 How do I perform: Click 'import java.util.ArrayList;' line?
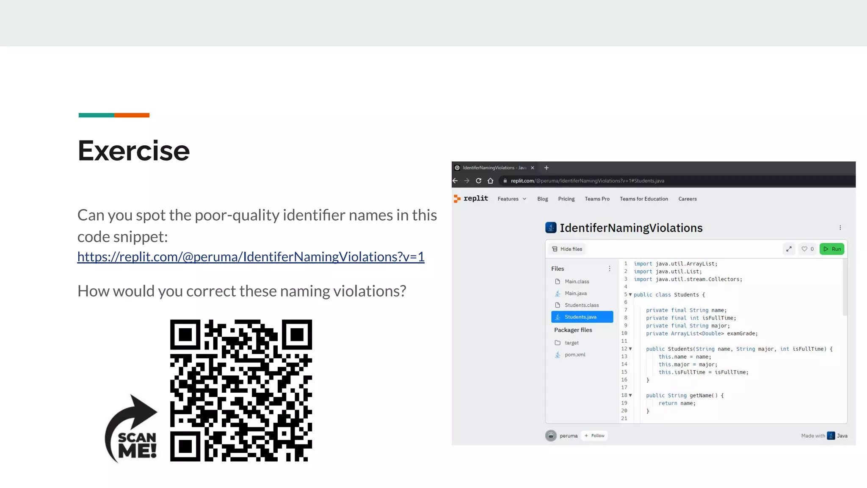675,263
